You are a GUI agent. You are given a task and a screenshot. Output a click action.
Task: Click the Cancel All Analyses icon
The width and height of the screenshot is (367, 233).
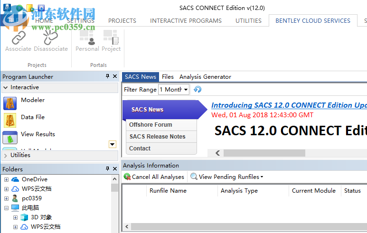(127, 177)
